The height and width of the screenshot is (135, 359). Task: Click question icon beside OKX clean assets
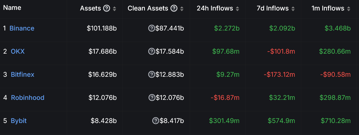(x=151, y=51)
